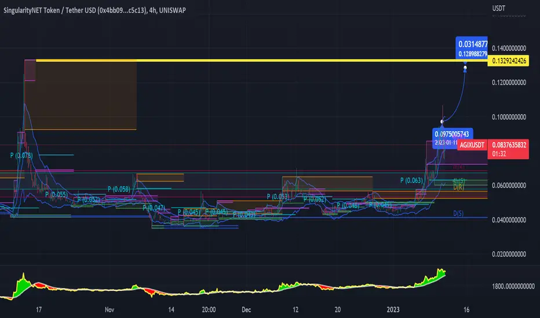Select the blue D(S) support label
This screenshot has height=318, width=540.
458,213
